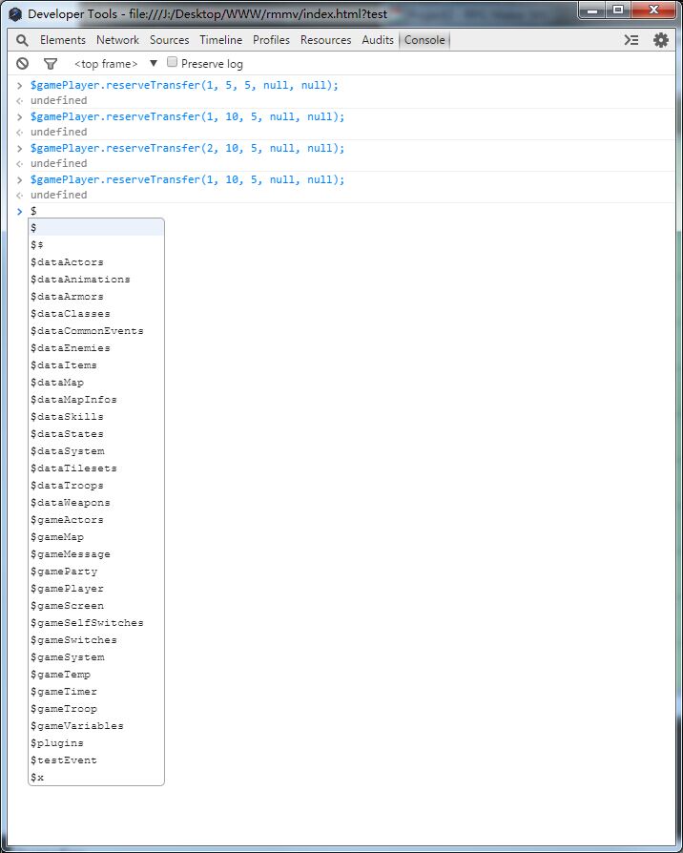Maximize the Developer Tools window
The width and height of the screenshot is (683, 853).
pyautogui.click(x=618, y=10)
